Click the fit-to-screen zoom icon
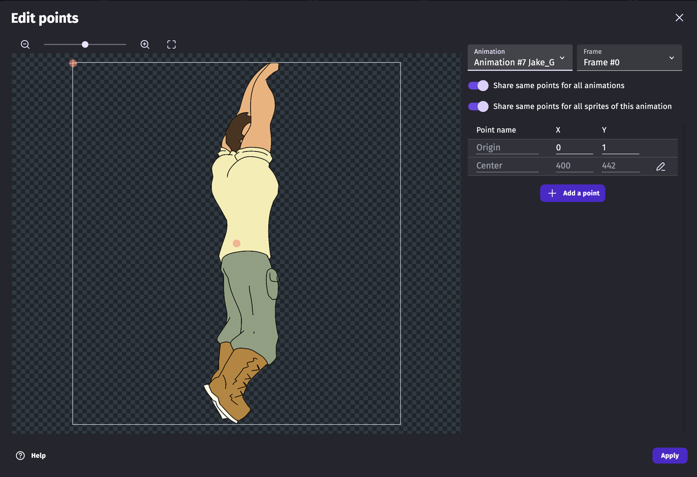697x477 pixels. [x=171, y=45]
